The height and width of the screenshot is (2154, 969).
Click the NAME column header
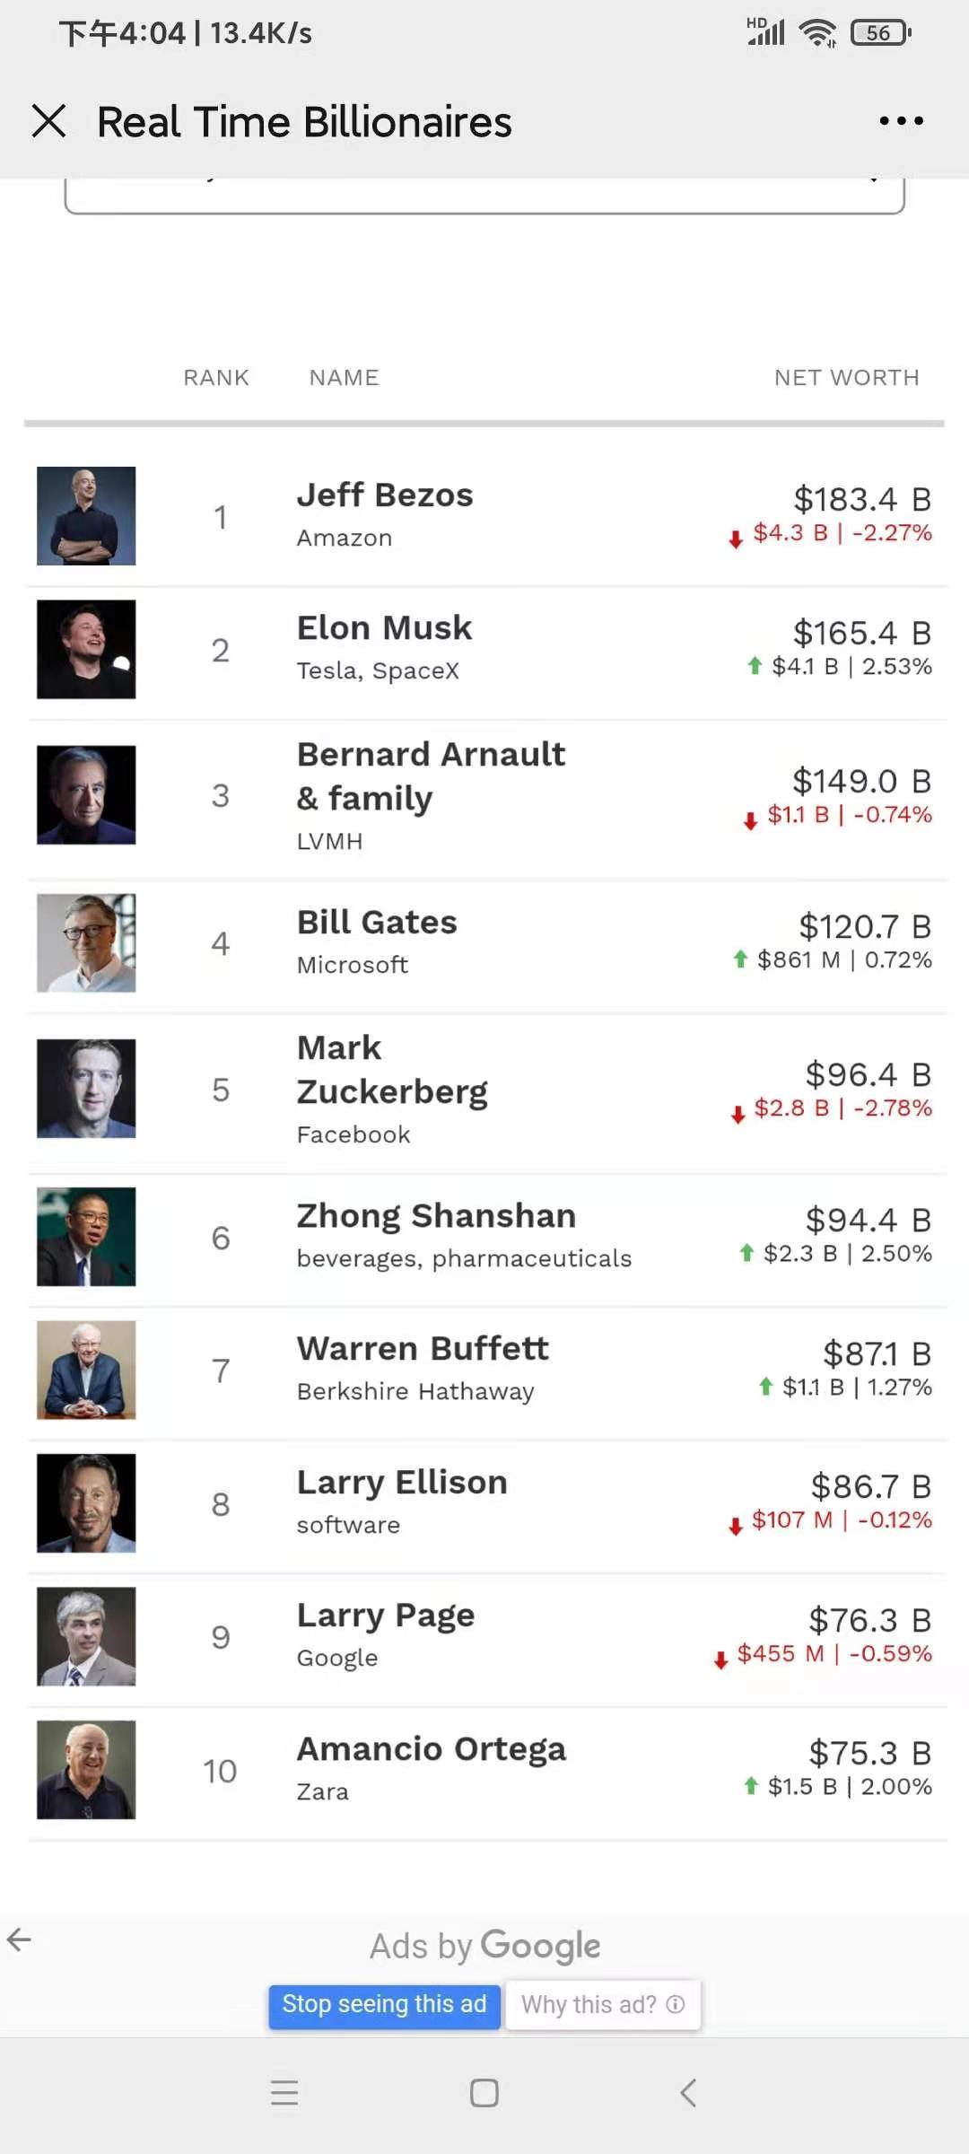click(344, 378)
